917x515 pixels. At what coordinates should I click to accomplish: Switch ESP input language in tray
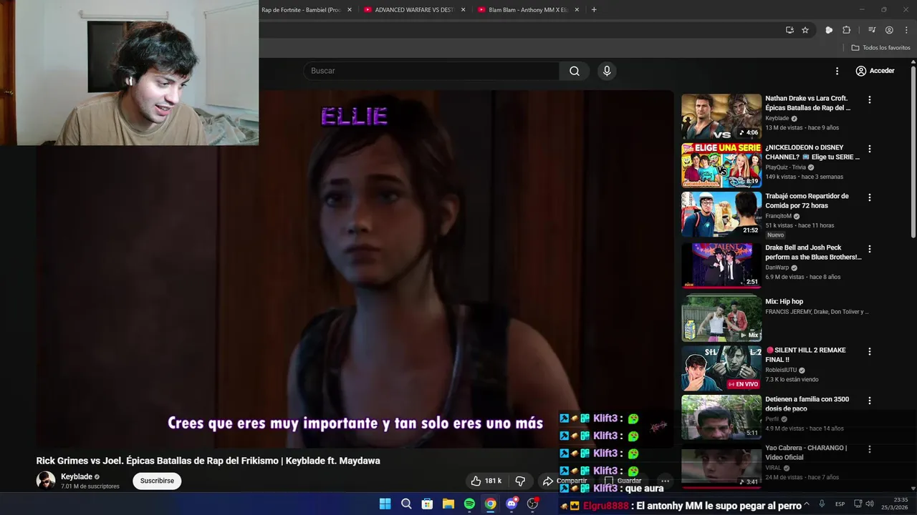(840, 504)
